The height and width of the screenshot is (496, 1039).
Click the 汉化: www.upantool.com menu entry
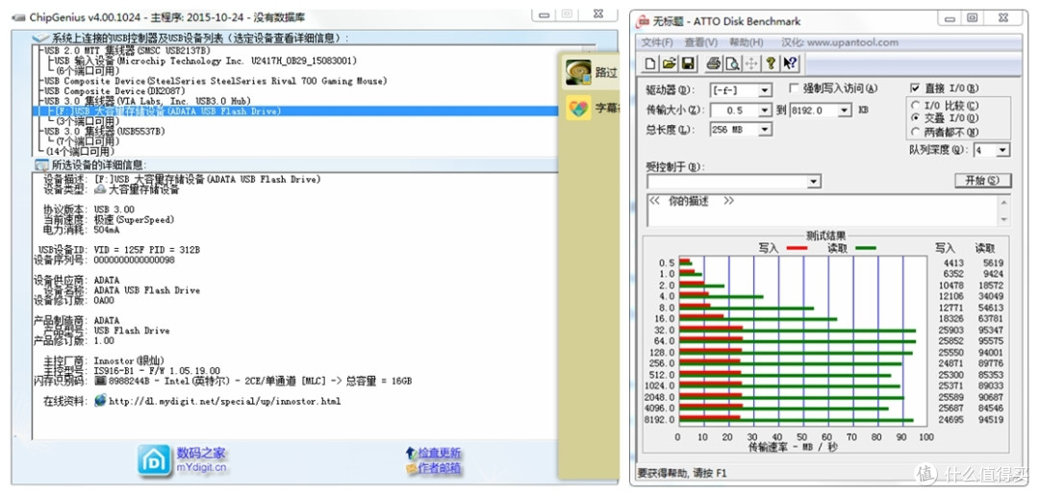pyautogui.click(x=840, y=42)
